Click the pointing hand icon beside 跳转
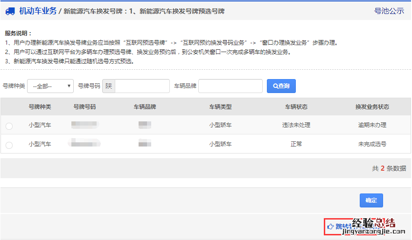Screen dimensions: 412x240 pos(330,227)
